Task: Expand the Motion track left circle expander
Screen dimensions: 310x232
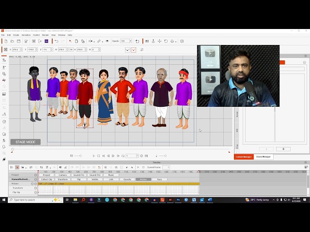Action: tap(32, 184)
